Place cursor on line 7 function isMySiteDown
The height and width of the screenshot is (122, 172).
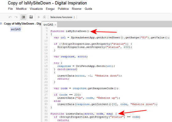click(70, 31)
